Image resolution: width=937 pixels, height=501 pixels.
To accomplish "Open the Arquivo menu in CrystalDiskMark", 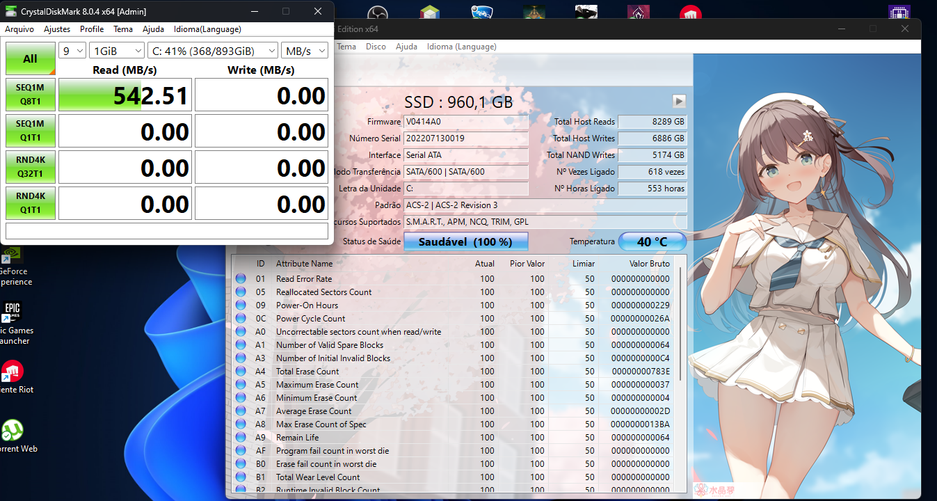I will click(19, 29).
